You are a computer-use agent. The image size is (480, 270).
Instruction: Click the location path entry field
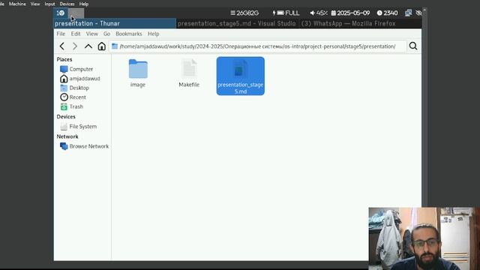(x=257, y=46)
